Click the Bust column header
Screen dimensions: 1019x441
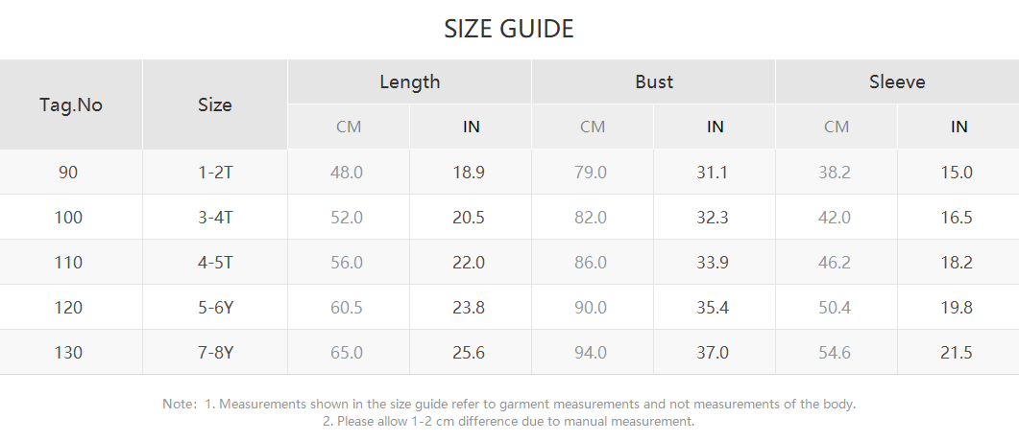point(653,81)
